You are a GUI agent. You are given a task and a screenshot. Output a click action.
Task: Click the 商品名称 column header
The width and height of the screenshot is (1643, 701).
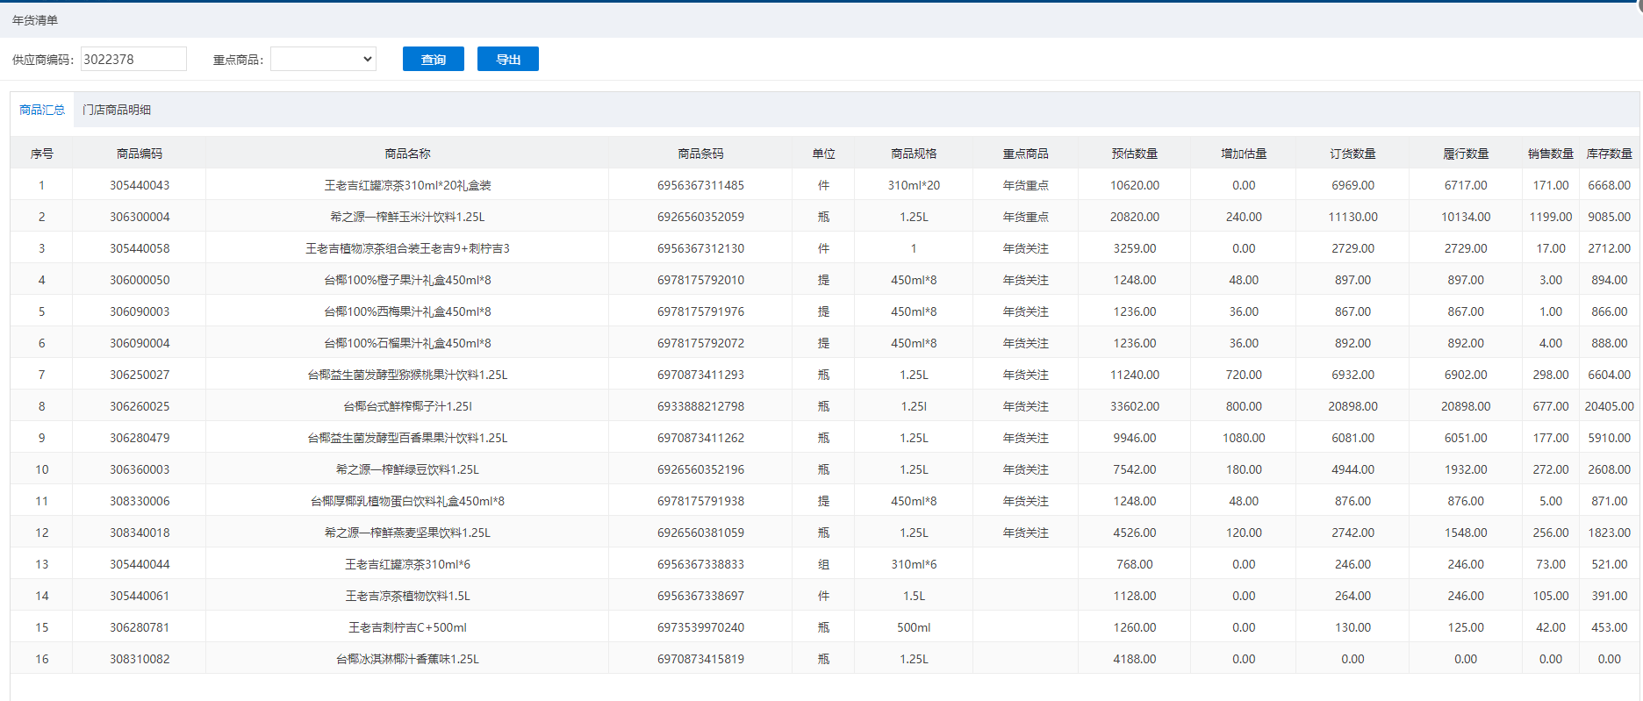coord(407,154)
